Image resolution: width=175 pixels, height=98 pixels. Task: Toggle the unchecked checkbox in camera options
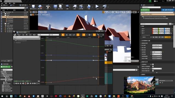[x=153, y=66]
